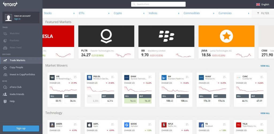Open the News Feed sidebar item

tap(15, 48)
